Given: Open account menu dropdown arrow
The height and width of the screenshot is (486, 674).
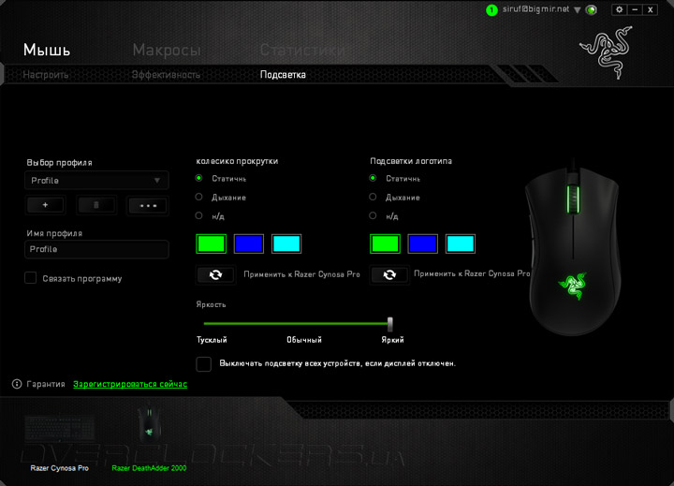Looking at the screenshot, I should pyautogui.click(x=578, y=10).
